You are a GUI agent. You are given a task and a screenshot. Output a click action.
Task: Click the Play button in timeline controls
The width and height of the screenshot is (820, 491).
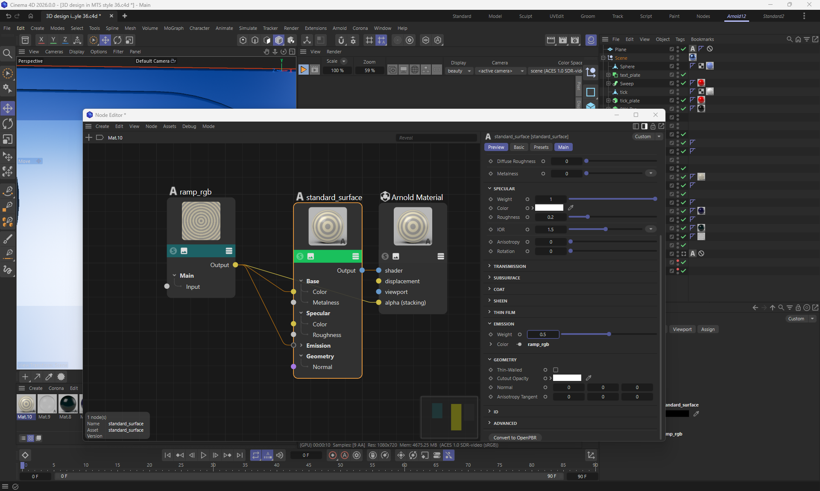(x=203, y=456)
